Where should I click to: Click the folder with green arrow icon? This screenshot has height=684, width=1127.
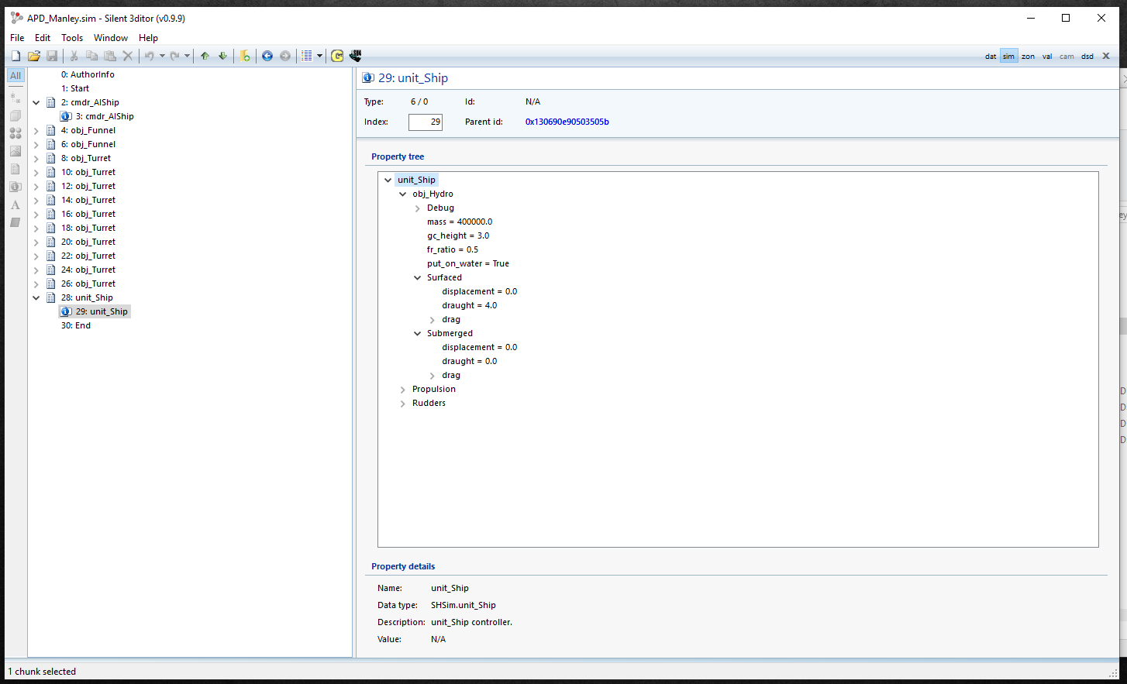(245, 56)
